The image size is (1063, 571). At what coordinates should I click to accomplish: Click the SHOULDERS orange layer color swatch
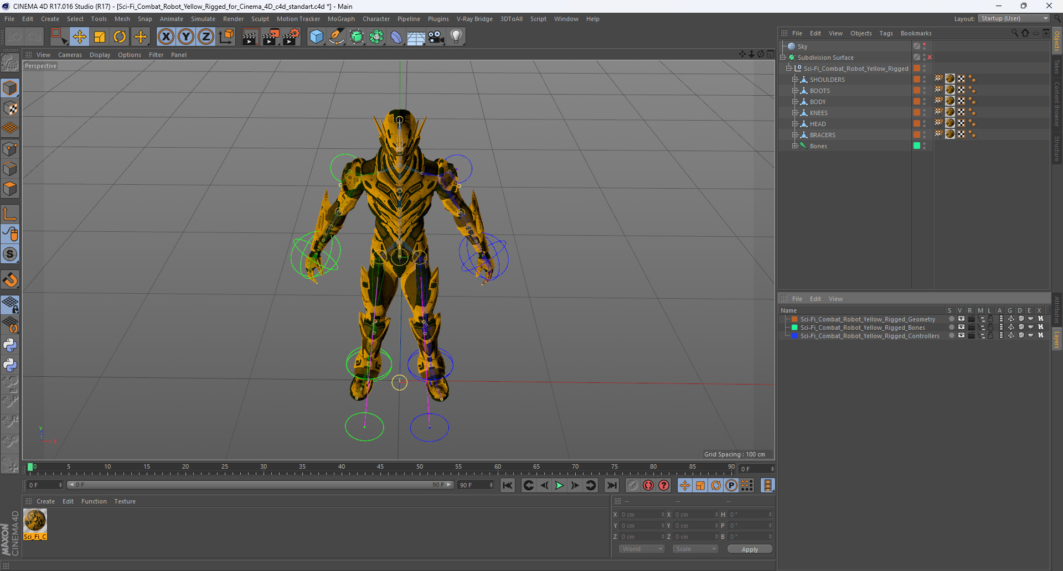click(x=917, y=79)
